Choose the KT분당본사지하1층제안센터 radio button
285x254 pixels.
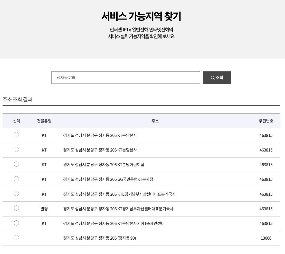pos(16,223)
